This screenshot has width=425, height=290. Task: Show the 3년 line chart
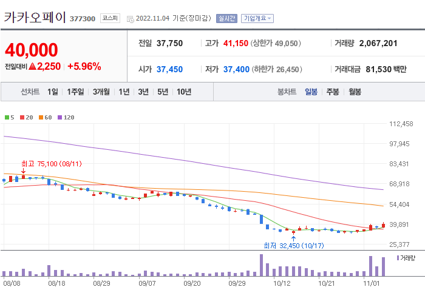143,92
